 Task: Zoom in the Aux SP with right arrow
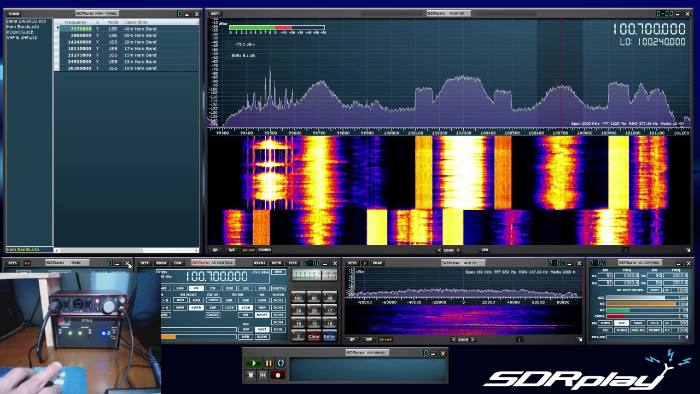point(473,339)
